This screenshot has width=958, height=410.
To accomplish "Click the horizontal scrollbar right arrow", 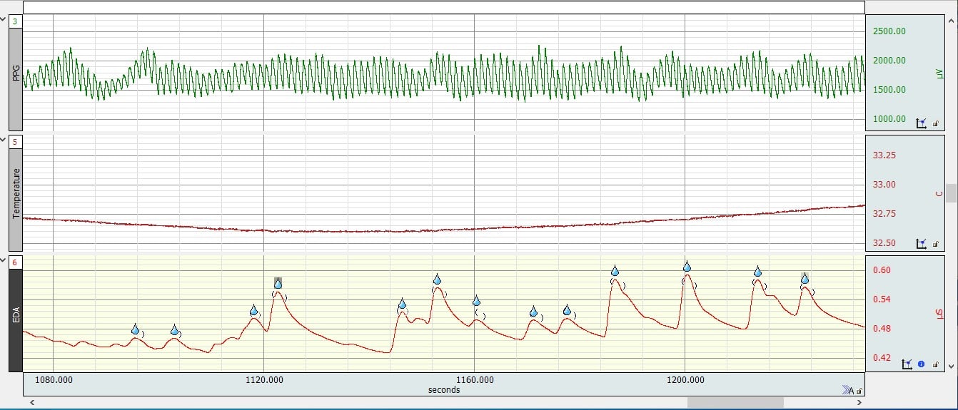I will click(860, 403).
